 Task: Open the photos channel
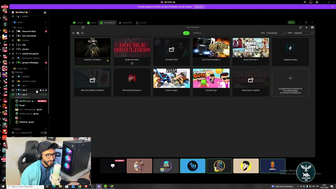[29, 49]
